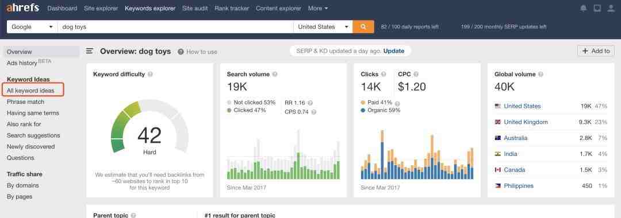621x218 pixels.
Task: Click the Philippines country link
Action: 519,186
